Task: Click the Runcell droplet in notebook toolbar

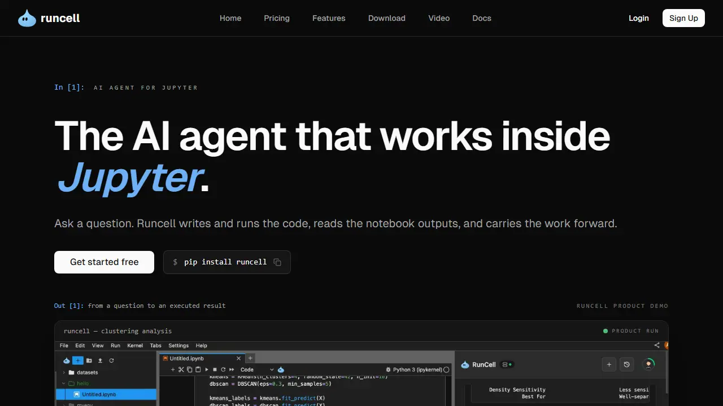Action: point(281,369)
